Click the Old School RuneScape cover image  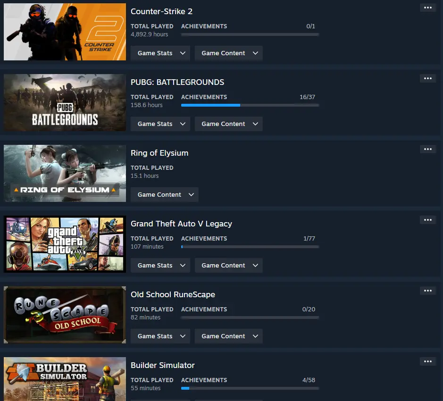65,315
